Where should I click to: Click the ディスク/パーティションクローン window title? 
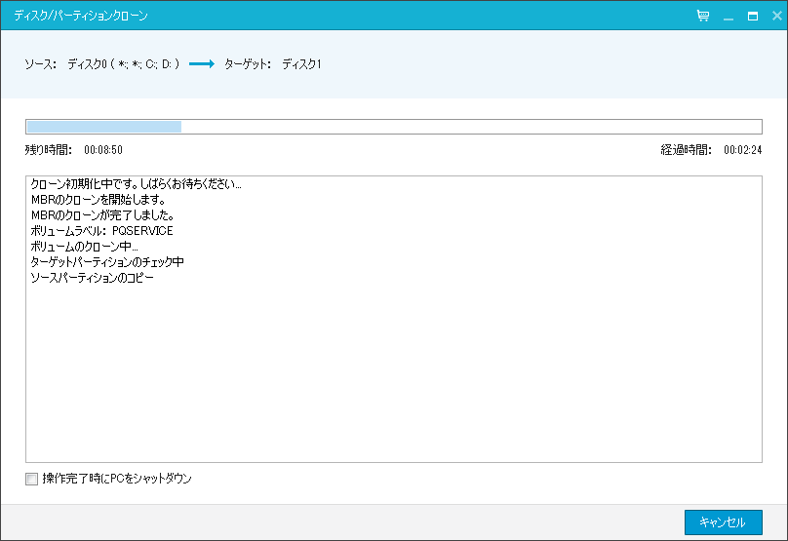[x=81, y=17]
